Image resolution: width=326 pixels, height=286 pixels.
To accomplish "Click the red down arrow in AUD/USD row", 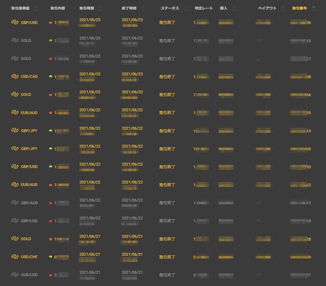I will pos(51,275).
